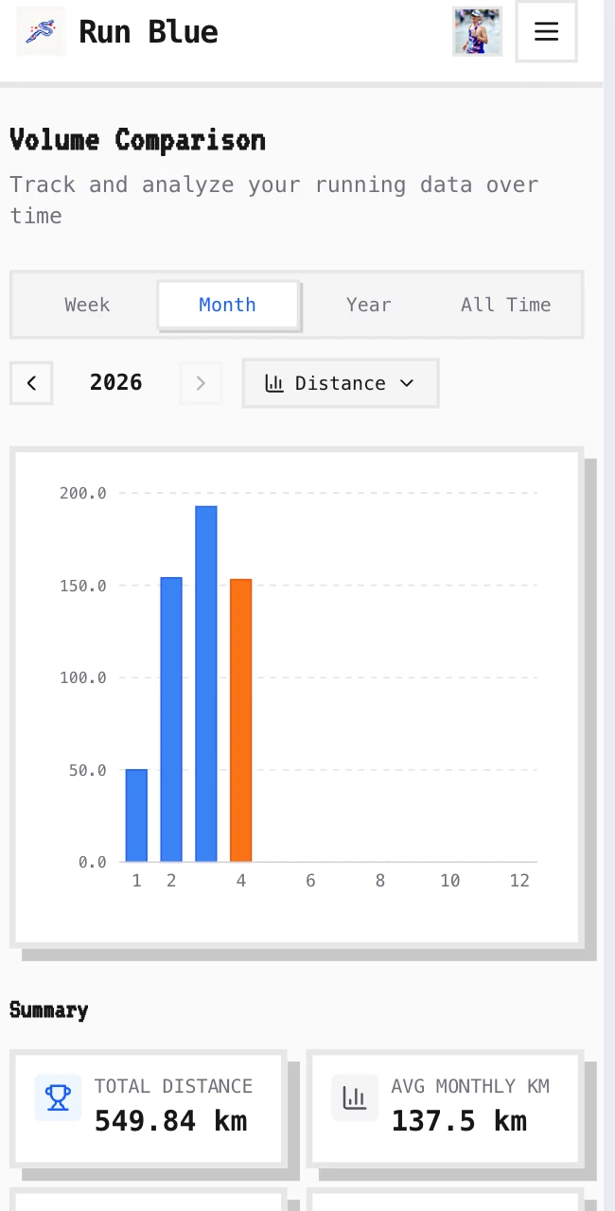The image size is (615, 1211).
Task: Click the AVG MONTHLY KM label
Action: point(470,1086)
